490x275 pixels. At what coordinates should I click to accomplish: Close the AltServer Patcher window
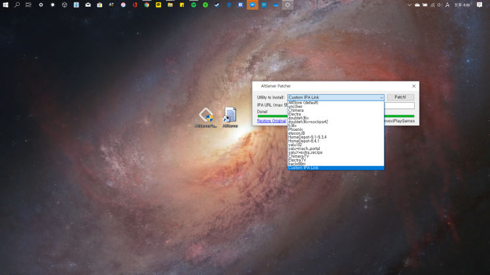point(413,86)
